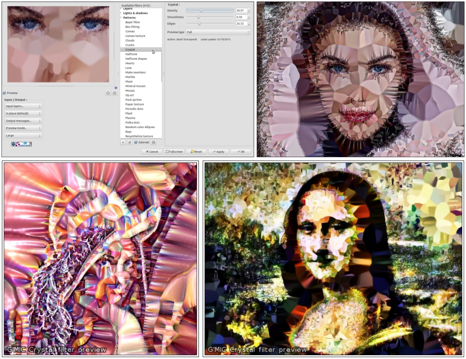Click the zoom out preview minus icon
The height and width of the screenshot is (359, 466).
[108, 93]
